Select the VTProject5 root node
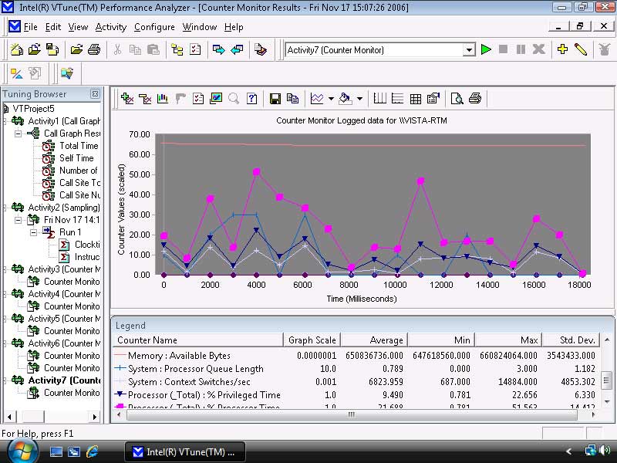 click(x=33, y=109)
